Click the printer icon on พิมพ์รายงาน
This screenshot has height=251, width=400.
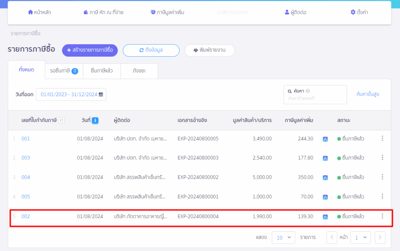pyautogui.click(x=195, y=50)
